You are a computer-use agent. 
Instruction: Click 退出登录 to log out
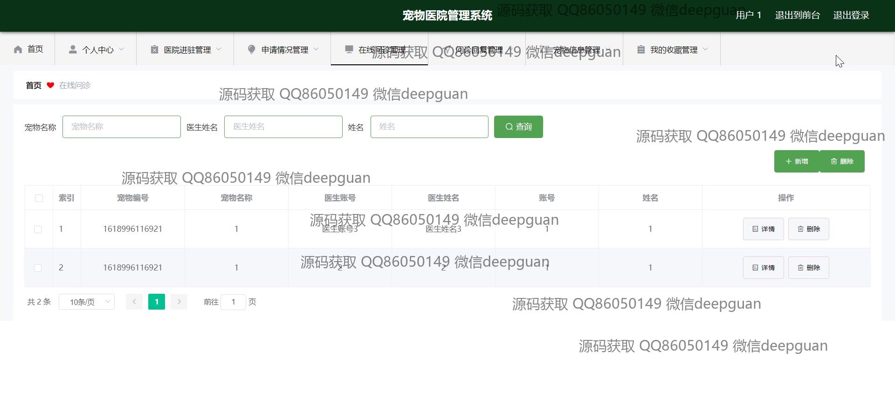[x=851, y=15]
